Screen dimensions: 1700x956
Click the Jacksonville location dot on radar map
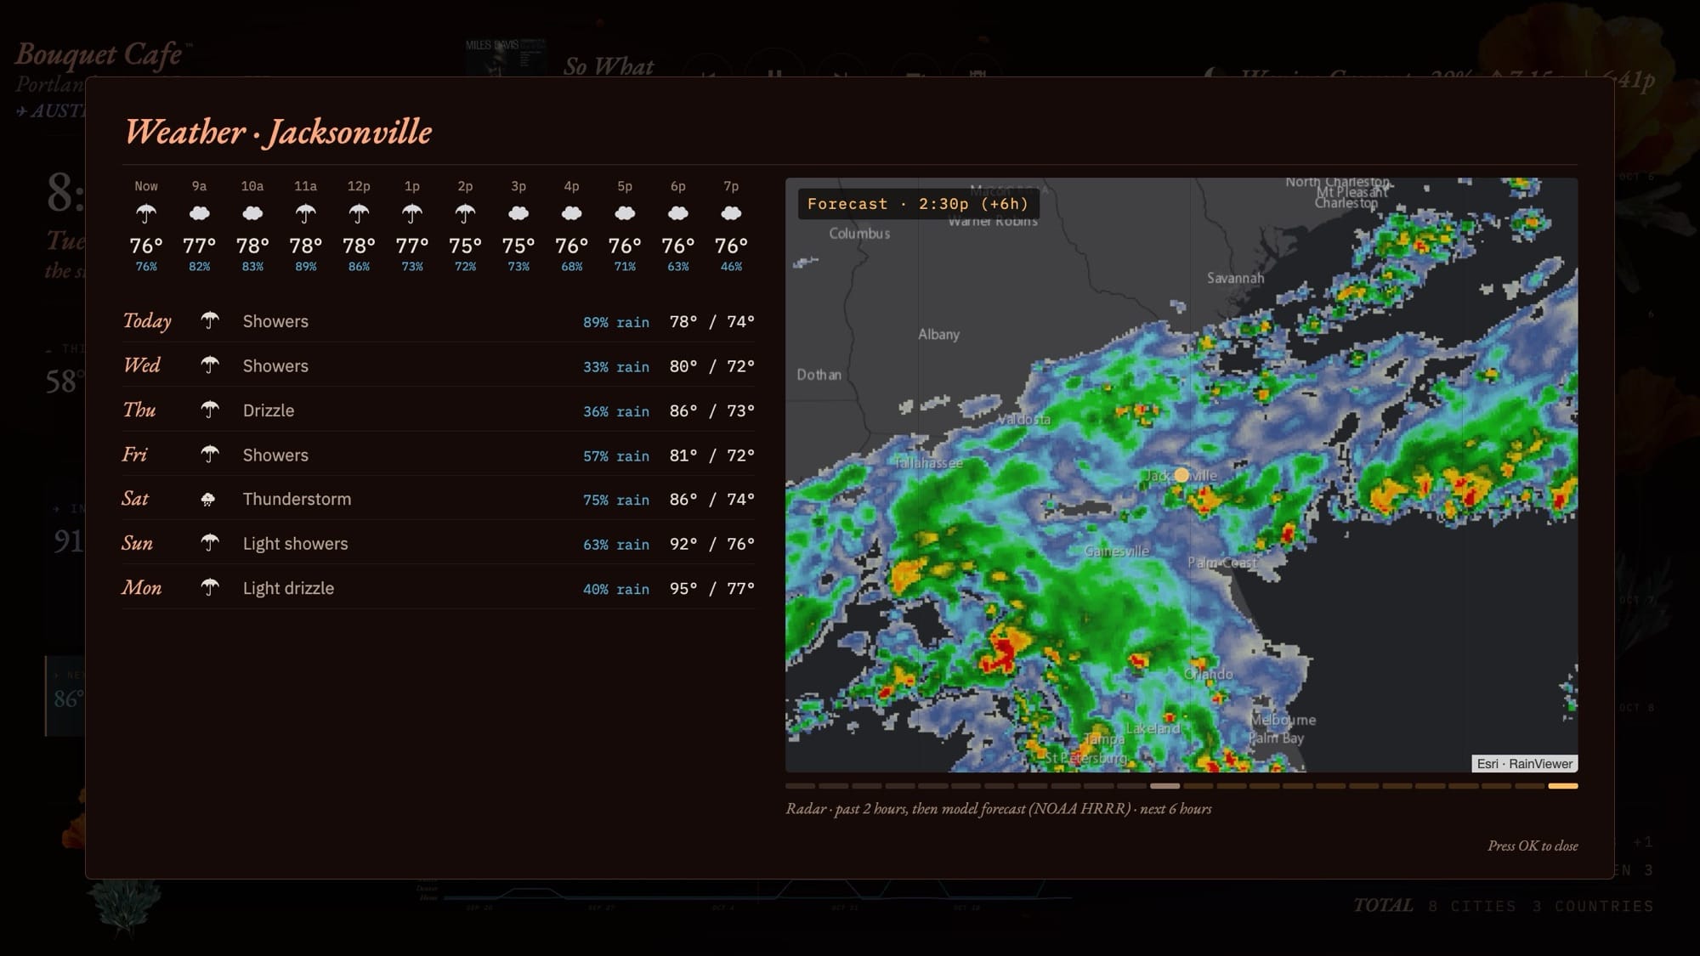coord(1181,475)
